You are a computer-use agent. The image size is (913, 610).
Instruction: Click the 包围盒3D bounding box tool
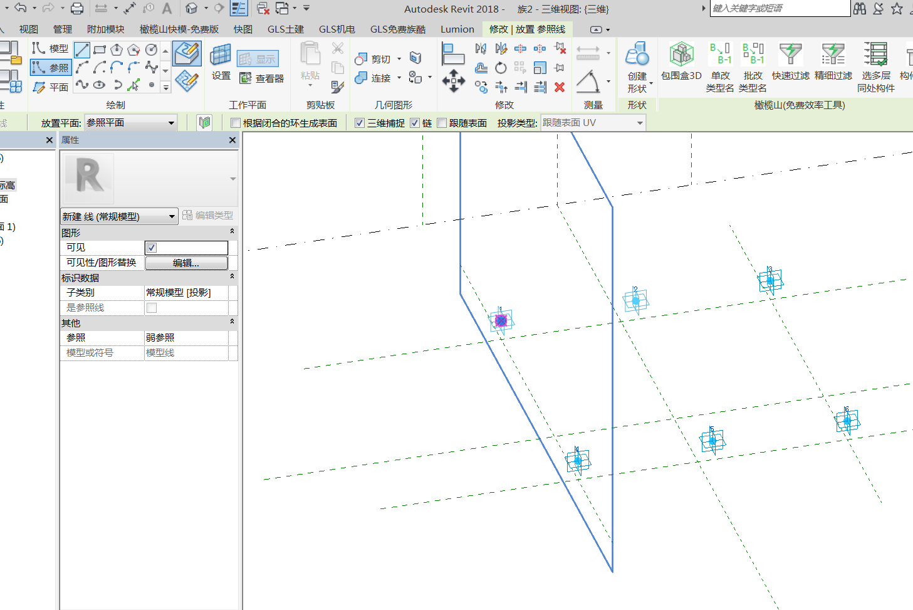point(681,61)
